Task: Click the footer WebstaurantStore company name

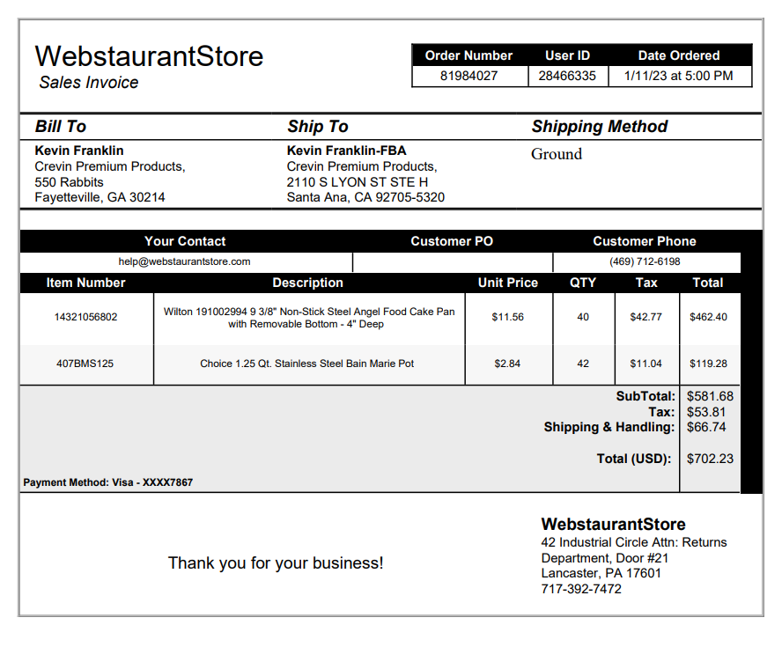Action: point(614,525)
